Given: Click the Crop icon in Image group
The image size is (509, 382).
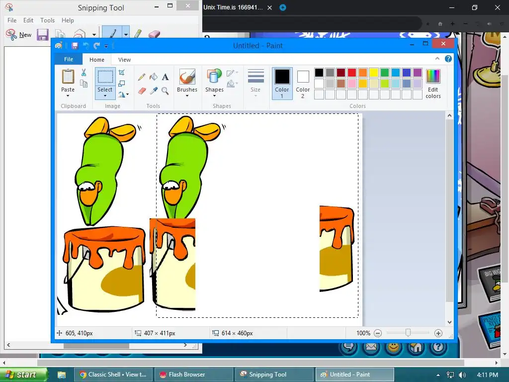Looking at the screenshot, I should pyautogui.click(x=121, y=73).
